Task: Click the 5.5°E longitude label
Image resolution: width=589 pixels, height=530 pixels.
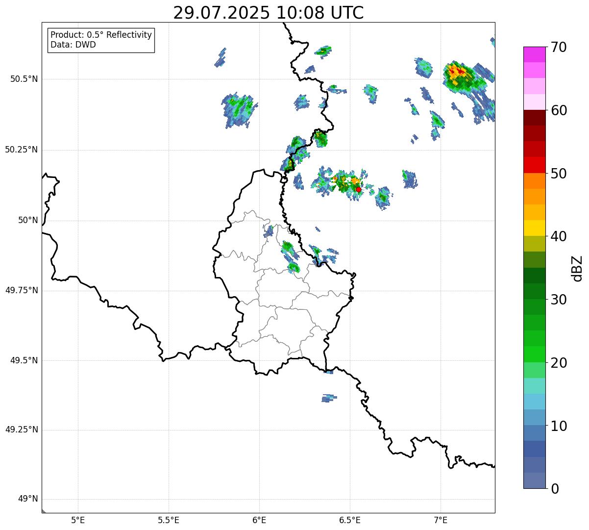Action: (x=169, y=520)
